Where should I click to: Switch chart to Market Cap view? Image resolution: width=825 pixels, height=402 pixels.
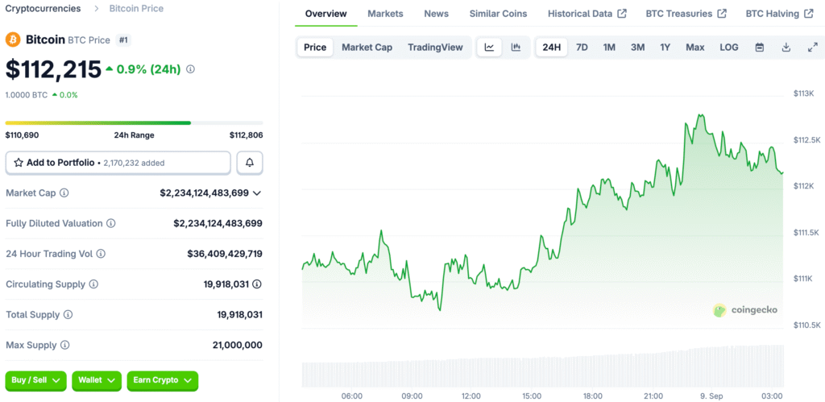[x=367, y=48]
